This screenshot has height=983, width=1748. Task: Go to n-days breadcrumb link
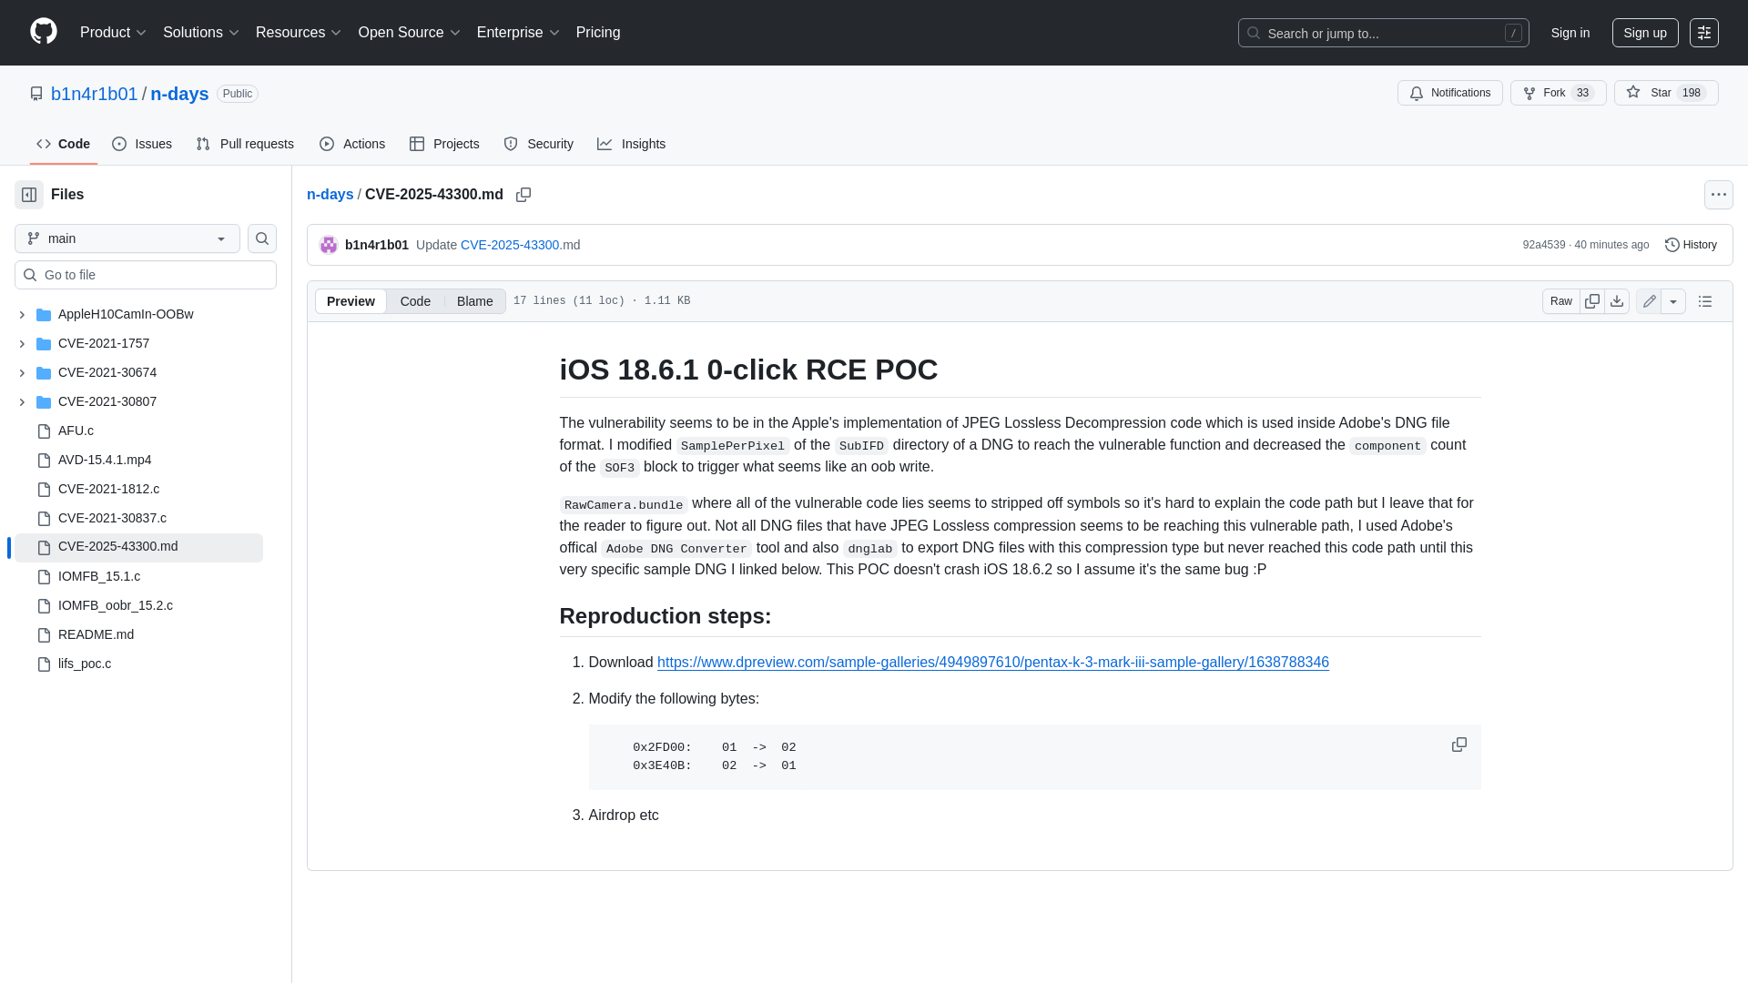tap(330, 195)
